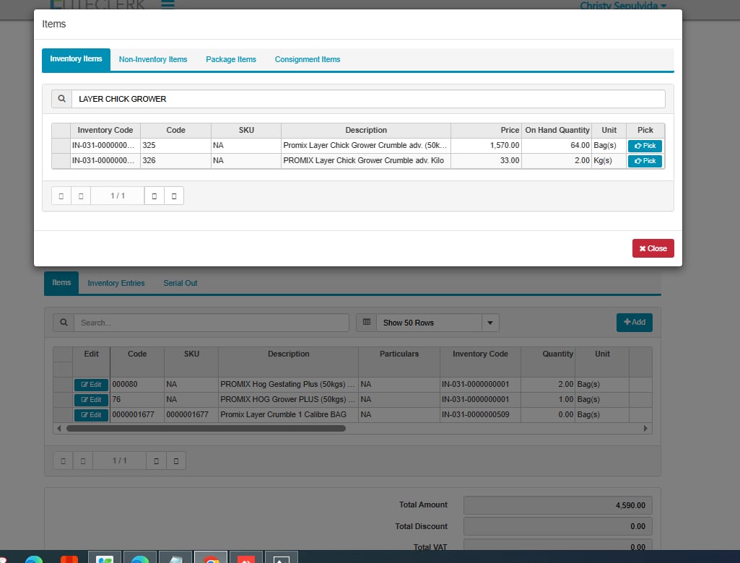Switch to the Non-Inventory Items tab
Viewport: 740px width, 563px height.
[153, 59]
